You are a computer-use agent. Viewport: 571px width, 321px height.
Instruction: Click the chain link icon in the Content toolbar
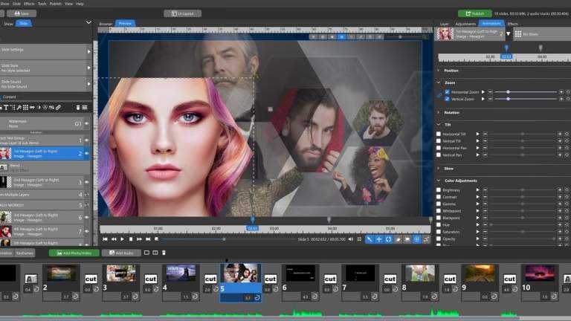pos(32,107)
